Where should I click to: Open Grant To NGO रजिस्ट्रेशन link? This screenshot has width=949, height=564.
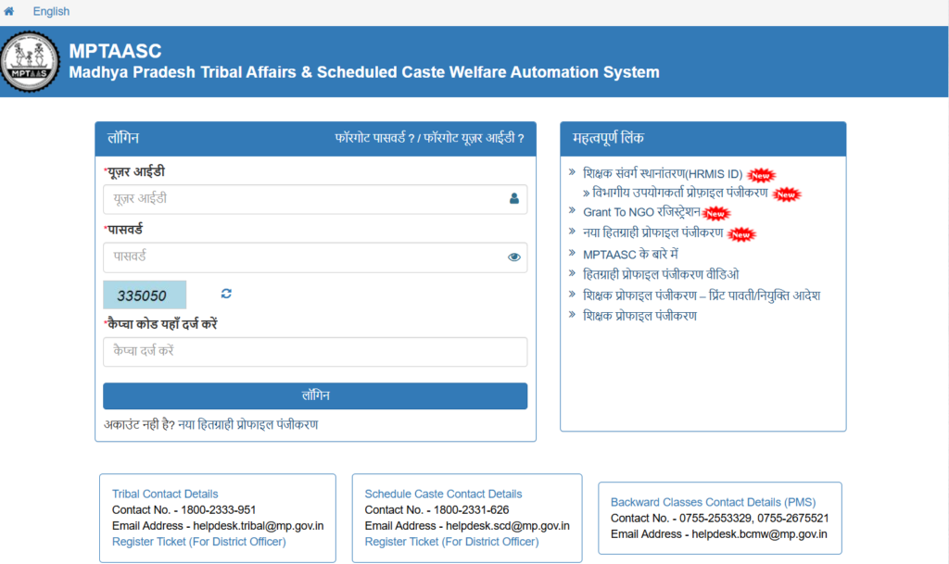point(641,212)
